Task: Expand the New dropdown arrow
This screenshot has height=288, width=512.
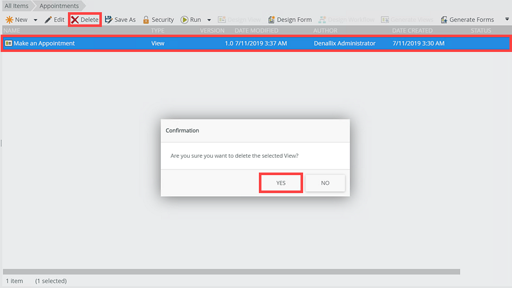Action: point(35,20)
